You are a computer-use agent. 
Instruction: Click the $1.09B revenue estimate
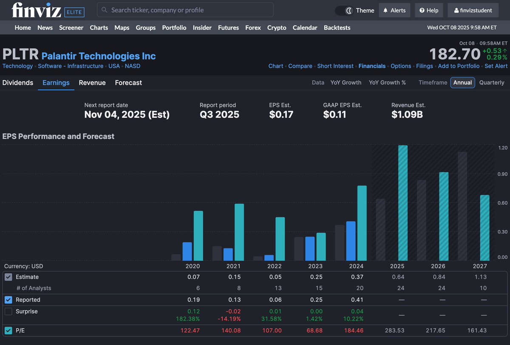(407, 114)
